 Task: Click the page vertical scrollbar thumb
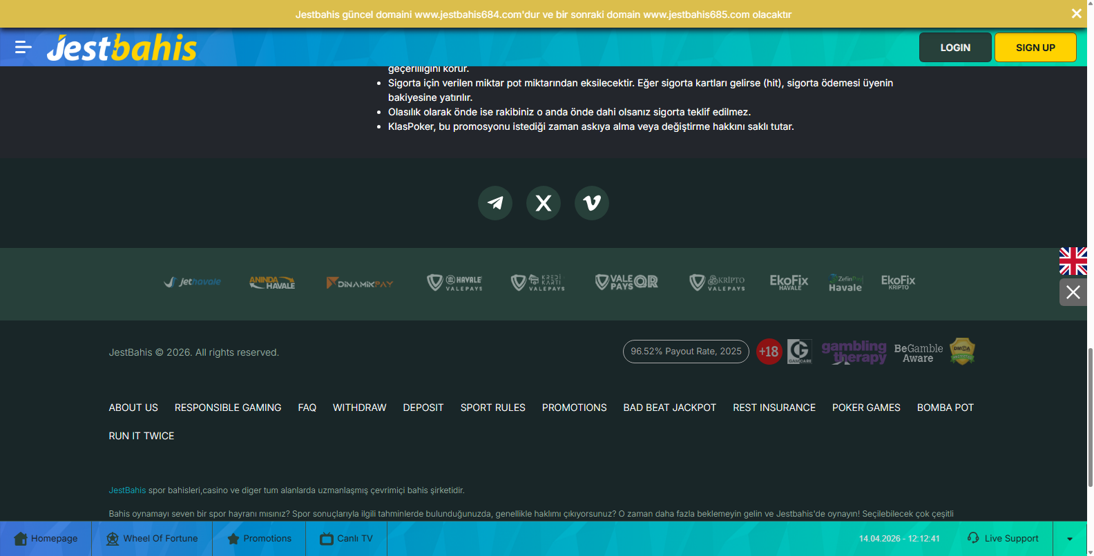pos(1091,418)
